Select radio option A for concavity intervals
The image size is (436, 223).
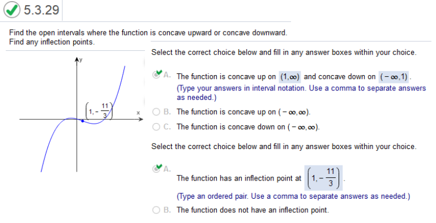pos(156,75)
